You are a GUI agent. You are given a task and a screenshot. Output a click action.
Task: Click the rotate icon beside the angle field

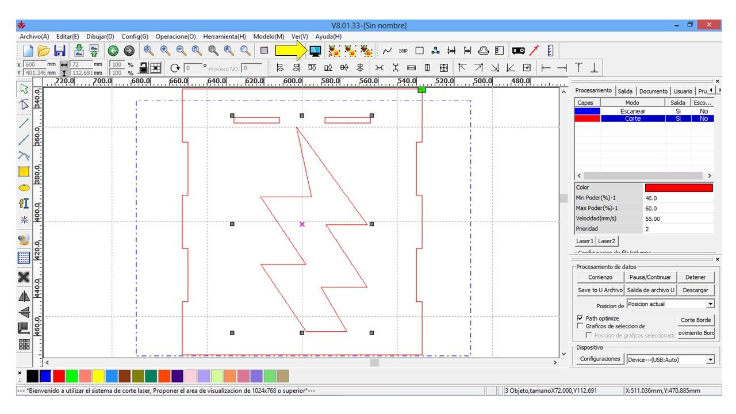pos(175,68)
